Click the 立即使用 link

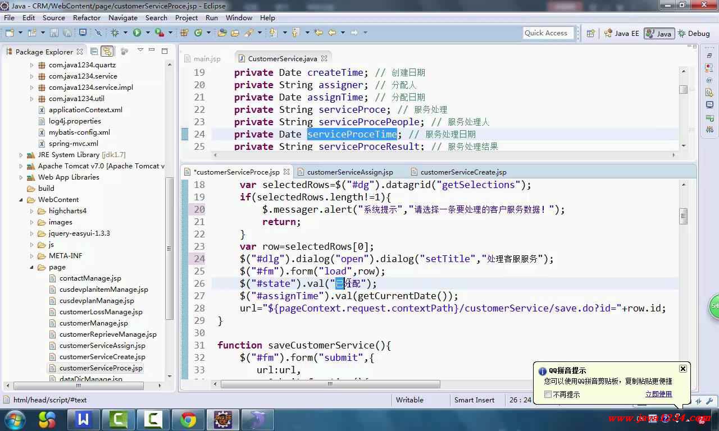tap(658, 394)
